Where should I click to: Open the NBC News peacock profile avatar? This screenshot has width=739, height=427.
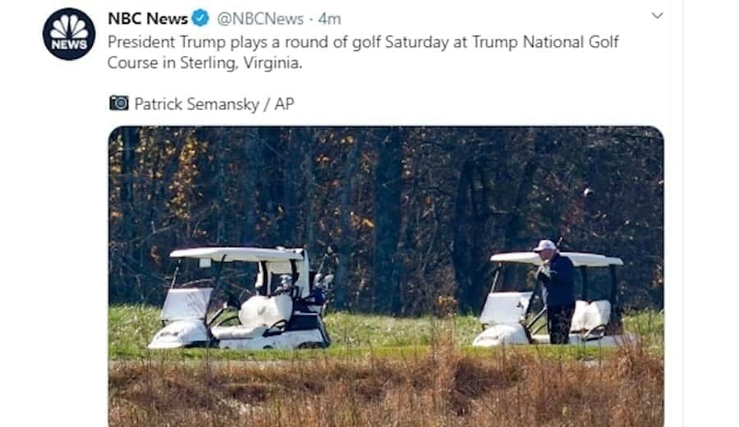click(x=69, y=34)
